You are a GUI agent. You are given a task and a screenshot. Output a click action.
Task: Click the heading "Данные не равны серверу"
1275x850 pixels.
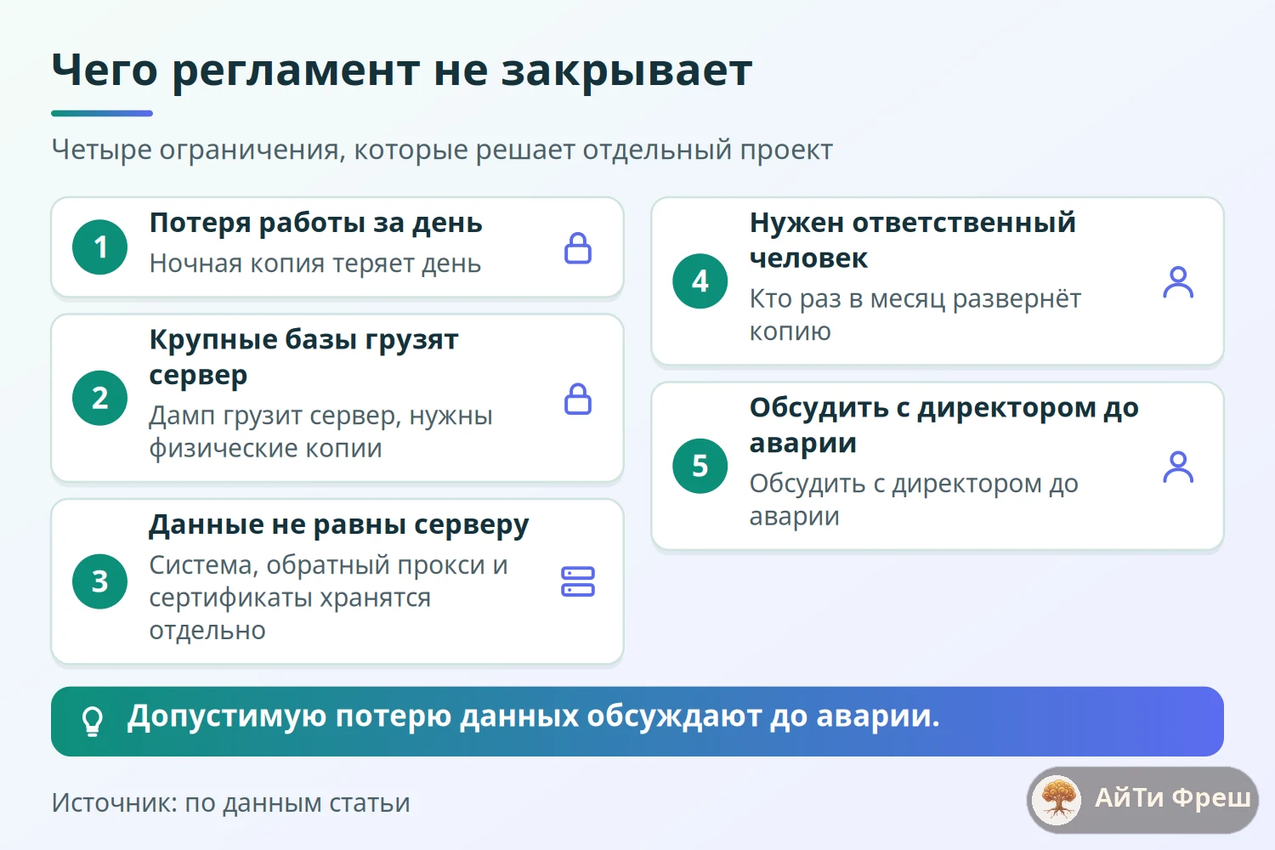(x=339, y=525)
